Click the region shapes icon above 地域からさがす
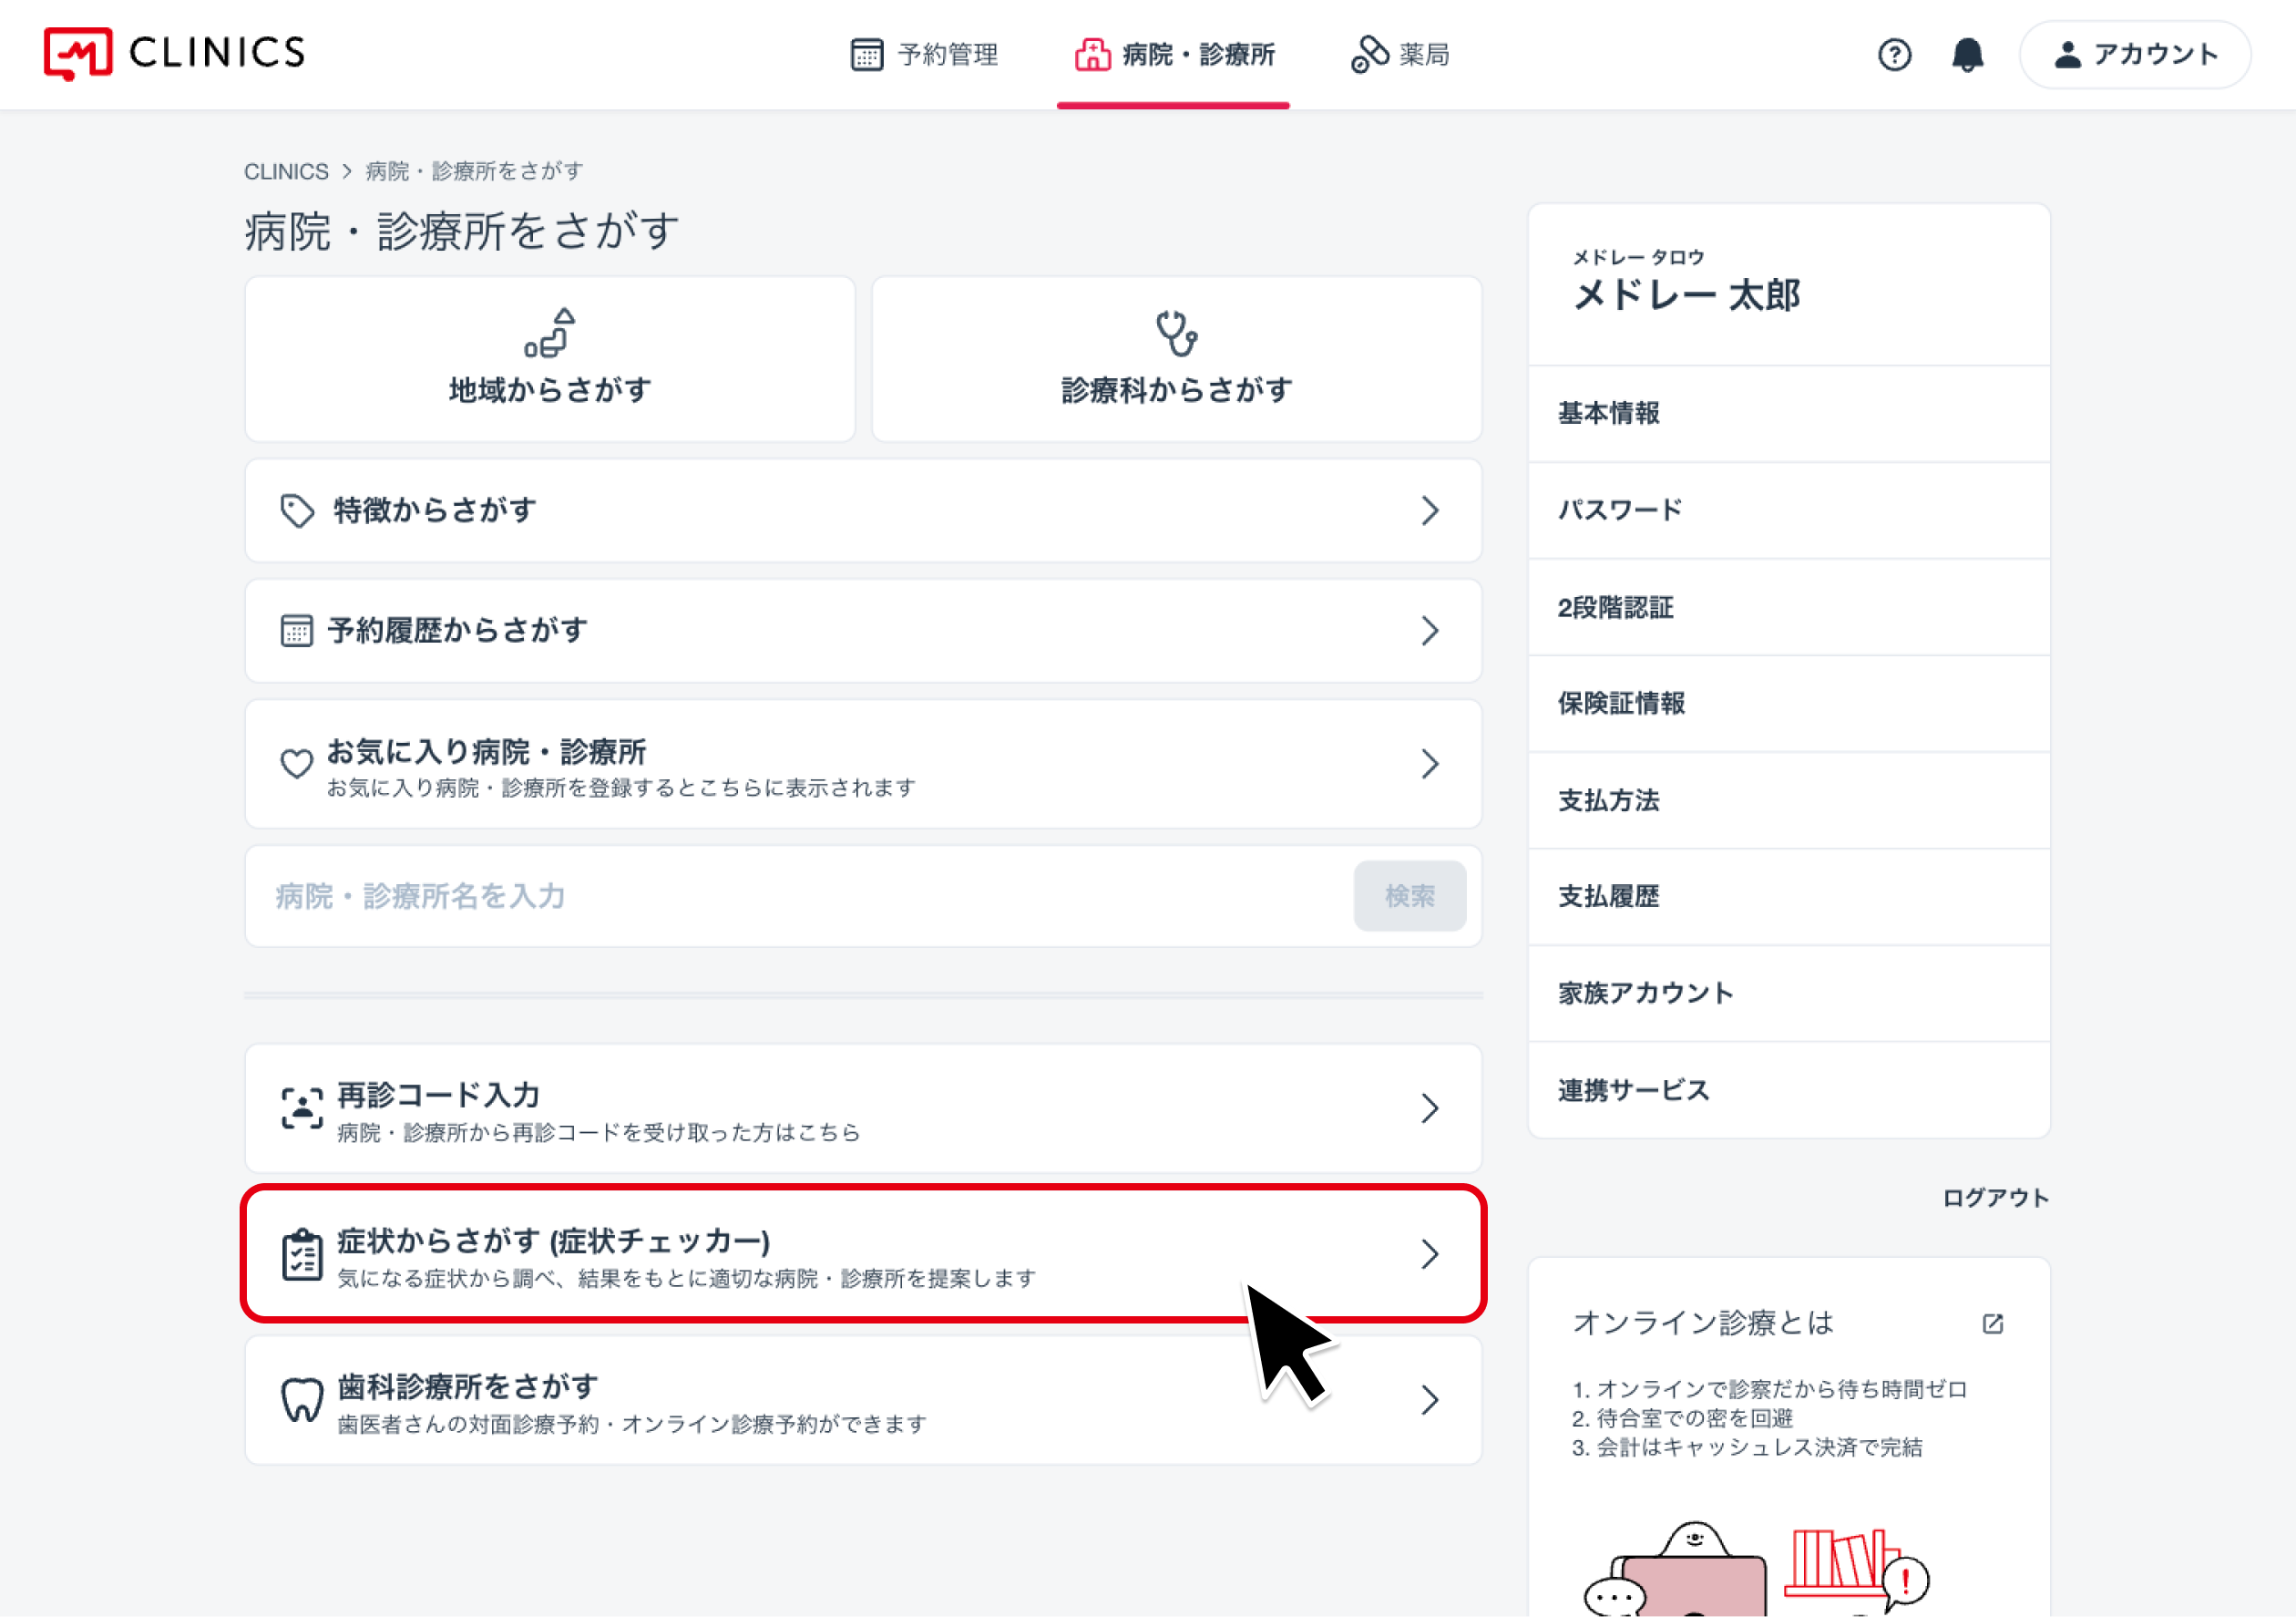Viewport: 2296px width, 1617px height. pyautogui.click(x=550, y=332)
